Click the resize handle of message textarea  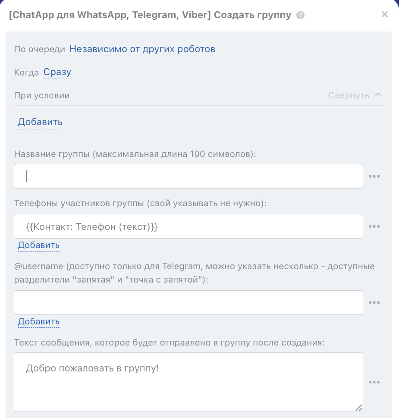tap(359, 408)
